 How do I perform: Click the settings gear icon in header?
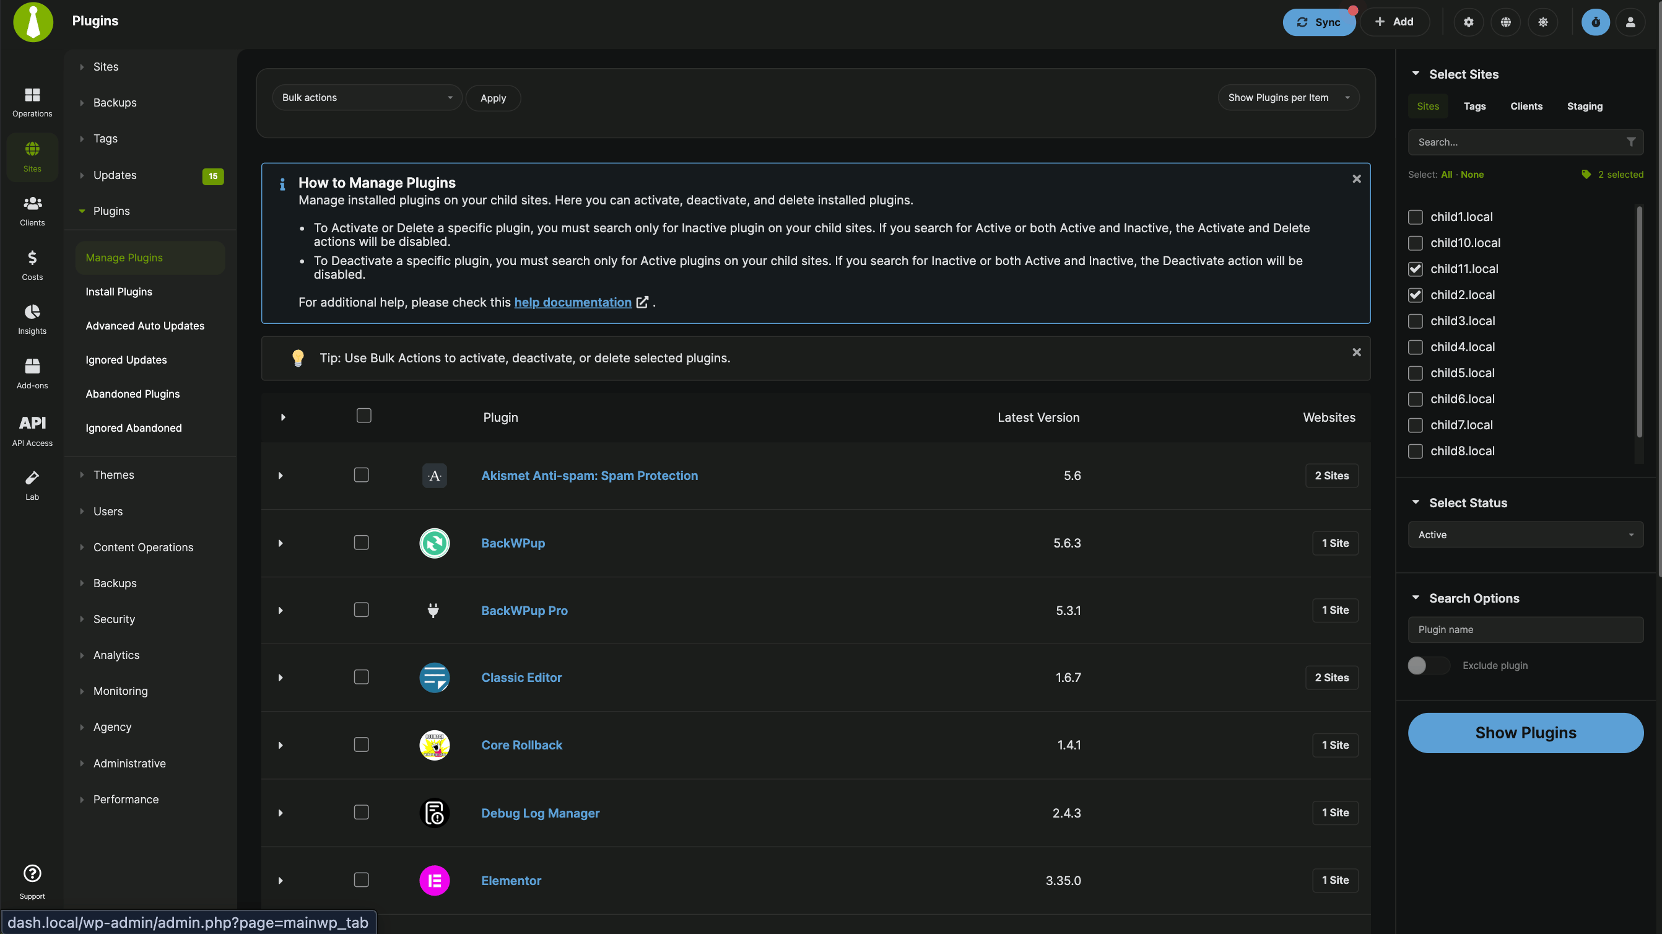coord(1468,22)
